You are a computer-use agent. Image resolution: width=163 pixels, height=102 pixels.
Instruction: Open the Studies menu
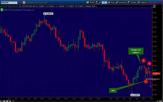click(132, 3)
